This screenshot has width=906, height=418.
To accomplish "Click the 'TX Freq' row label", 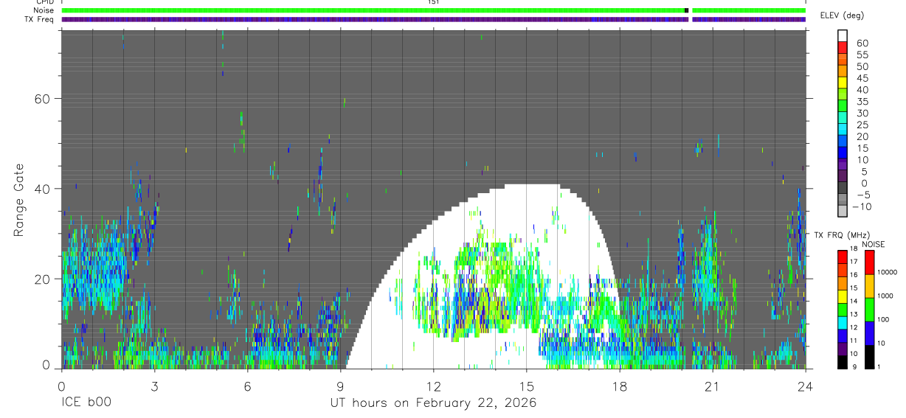I will pos(40,19).
